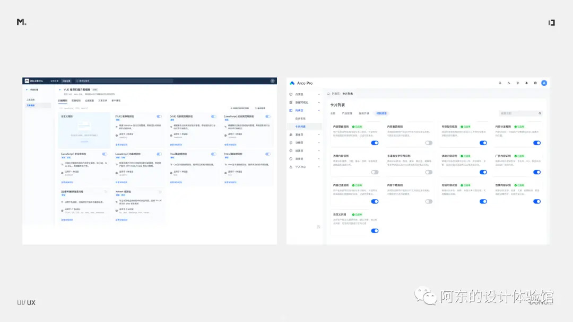
Task: Switch to 扫描规则 tab in left window
Action: point(63,101)
